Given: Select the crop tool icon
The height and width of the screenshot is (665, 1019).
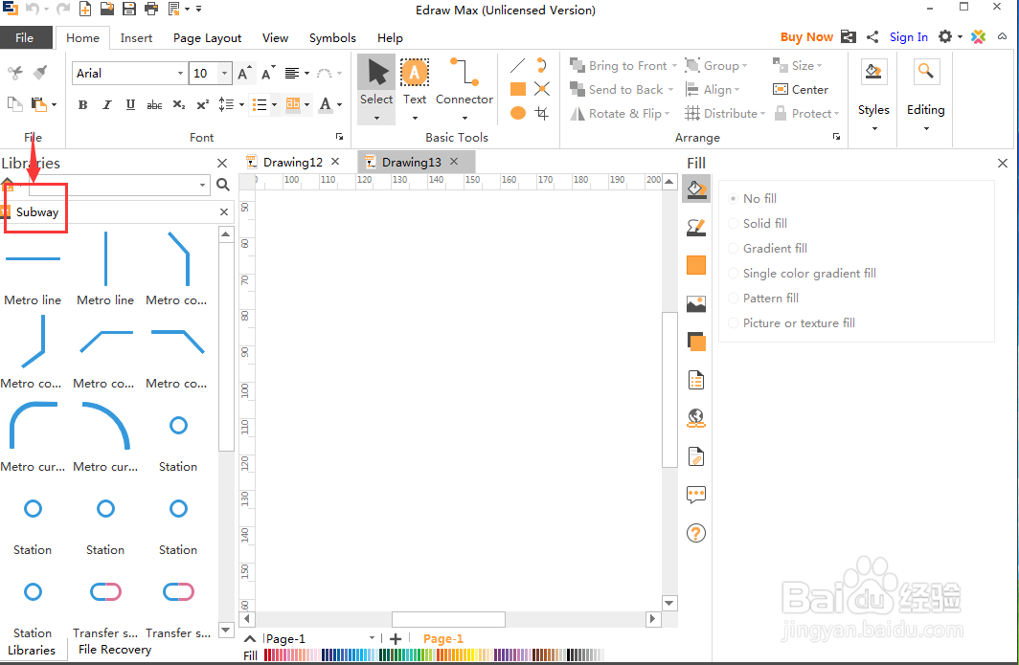Looking at the screenshot, I should coord(541,113).
